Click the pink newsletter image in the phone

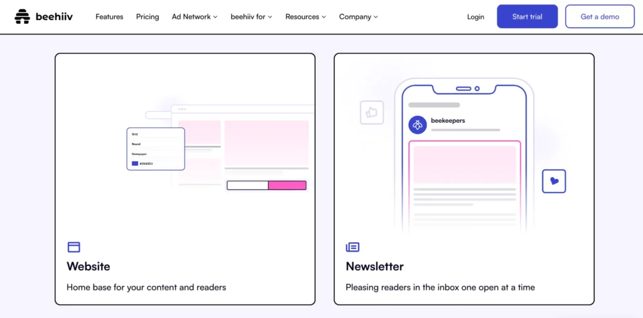coord(465,164)
